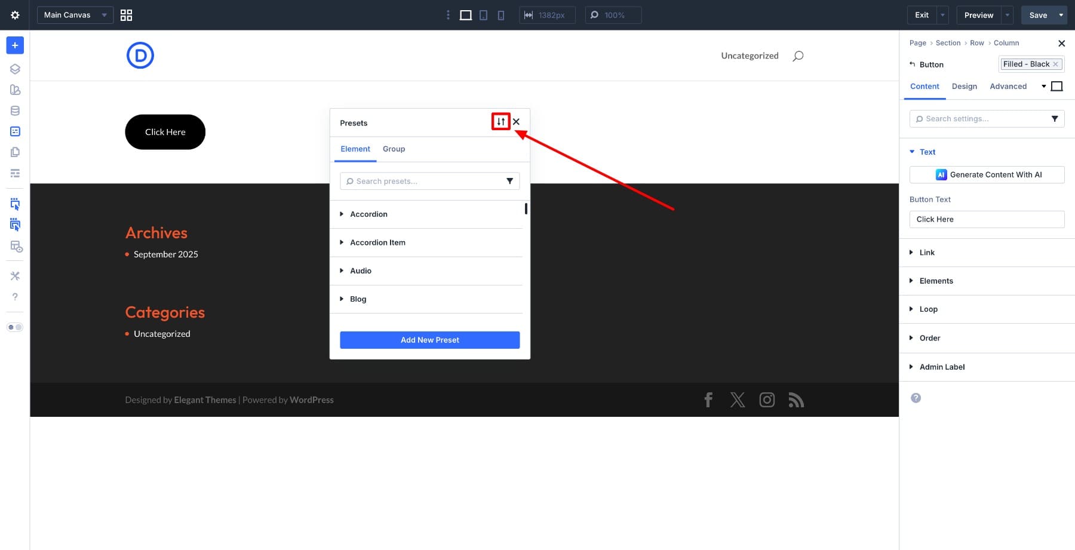
Task: Open the Layers panel in the sidebar
Action: pyautogui.click(x=15, y=69)
